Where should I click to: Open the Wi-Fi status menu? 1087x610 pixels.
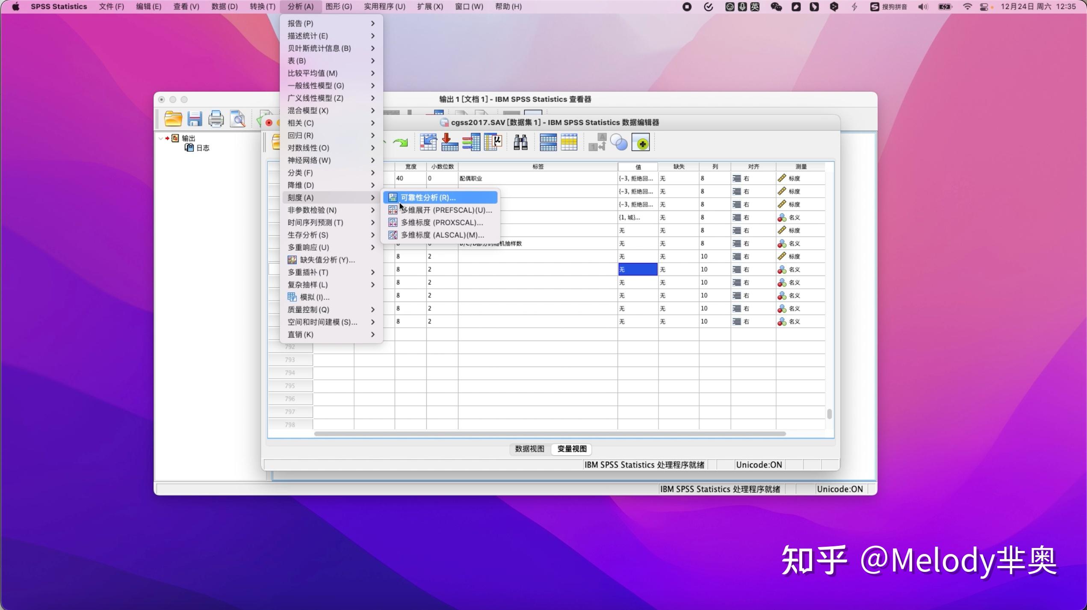(967, 6)
